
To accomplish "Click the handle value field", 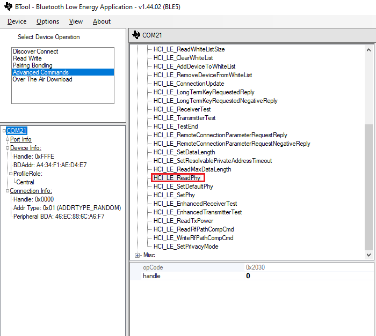I will [x=309, y=276].
